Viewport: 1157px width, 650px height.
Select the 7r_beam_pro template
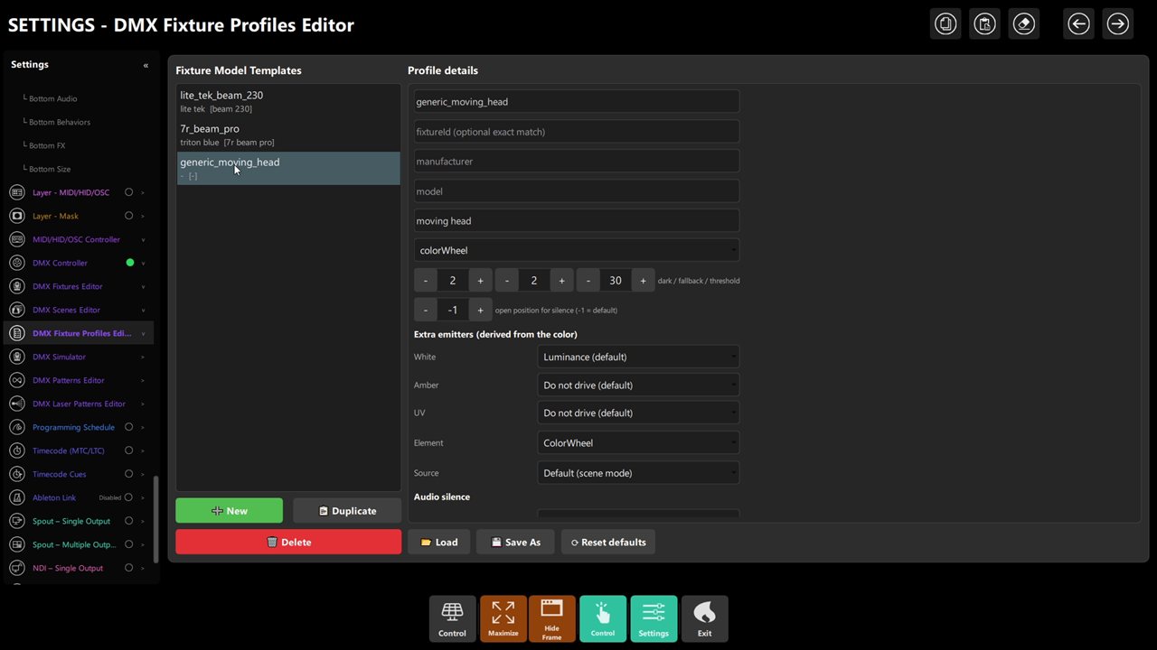[x=288, y=135]
